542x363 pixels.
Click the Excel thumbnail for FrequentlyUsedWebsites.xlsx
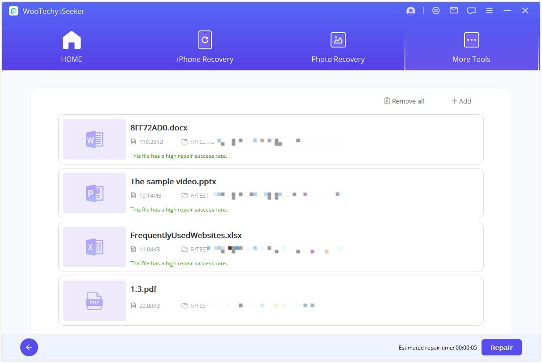(95, 247)
